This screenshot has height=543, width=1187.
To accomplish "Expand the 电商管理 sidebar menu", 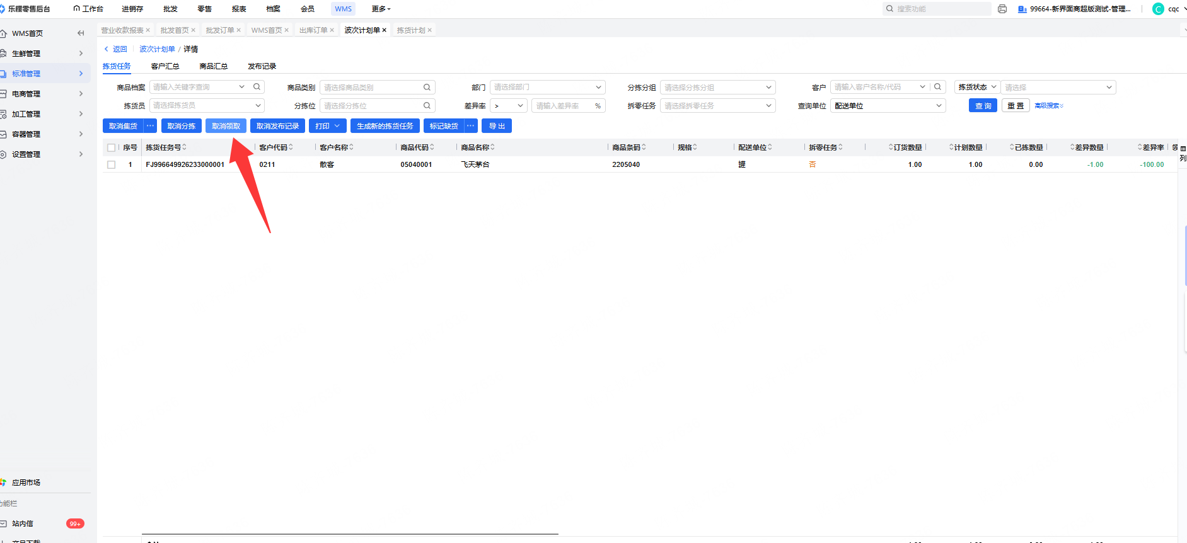I will click(x=45, y=94).
